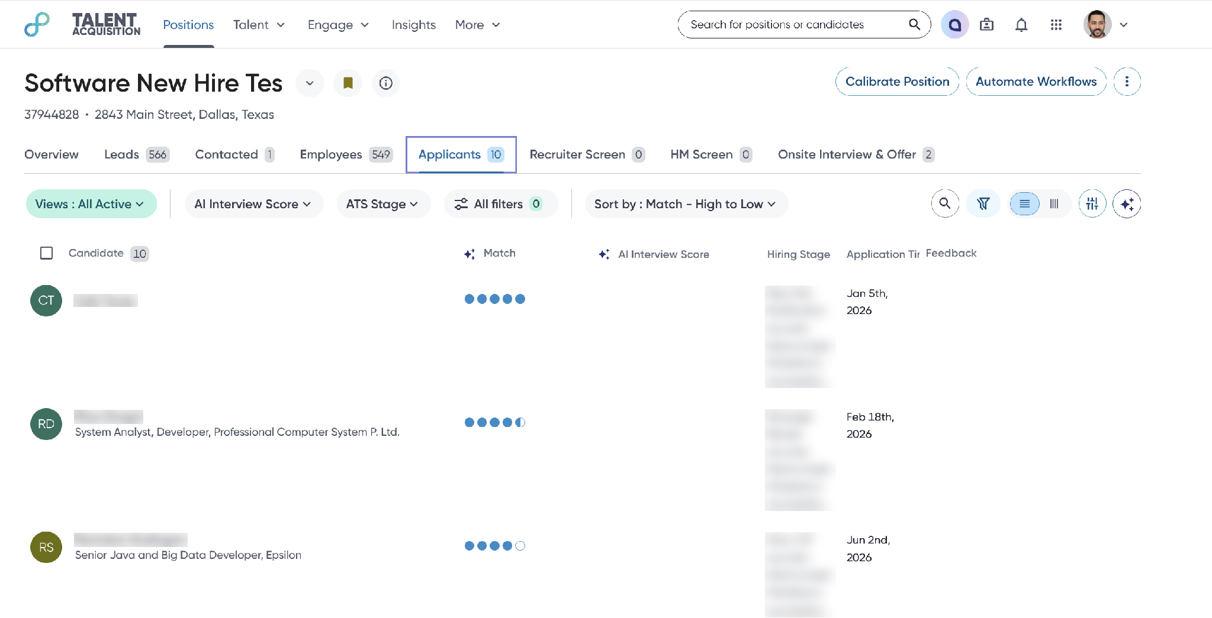Expand the Engage navigation menu
This screenshot has height=618, width=1212.
(x=339, y=25)
